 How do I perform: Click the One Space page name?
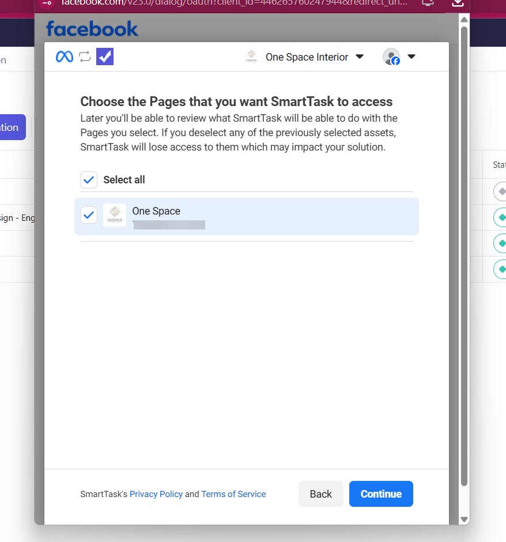pyautogui.click(x=156, y=211)
